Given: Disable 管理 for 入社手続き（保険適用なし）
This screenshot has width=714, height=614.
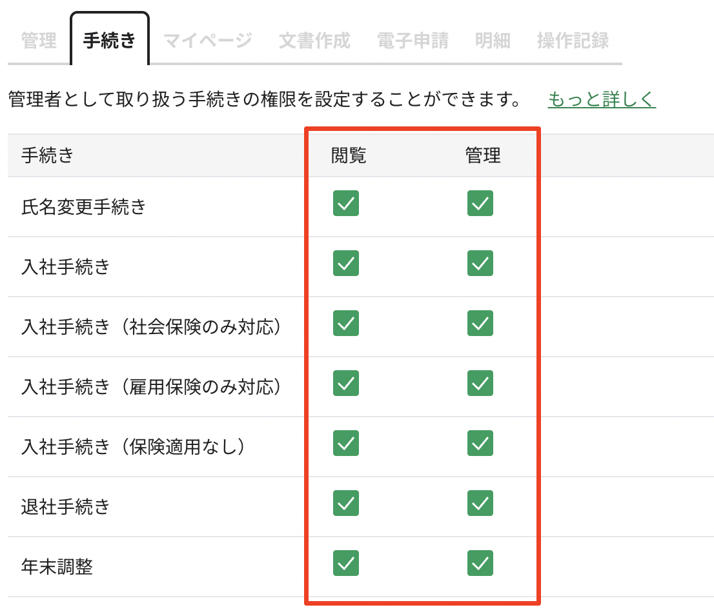Looking at the screenshot, I should point(480,444).
